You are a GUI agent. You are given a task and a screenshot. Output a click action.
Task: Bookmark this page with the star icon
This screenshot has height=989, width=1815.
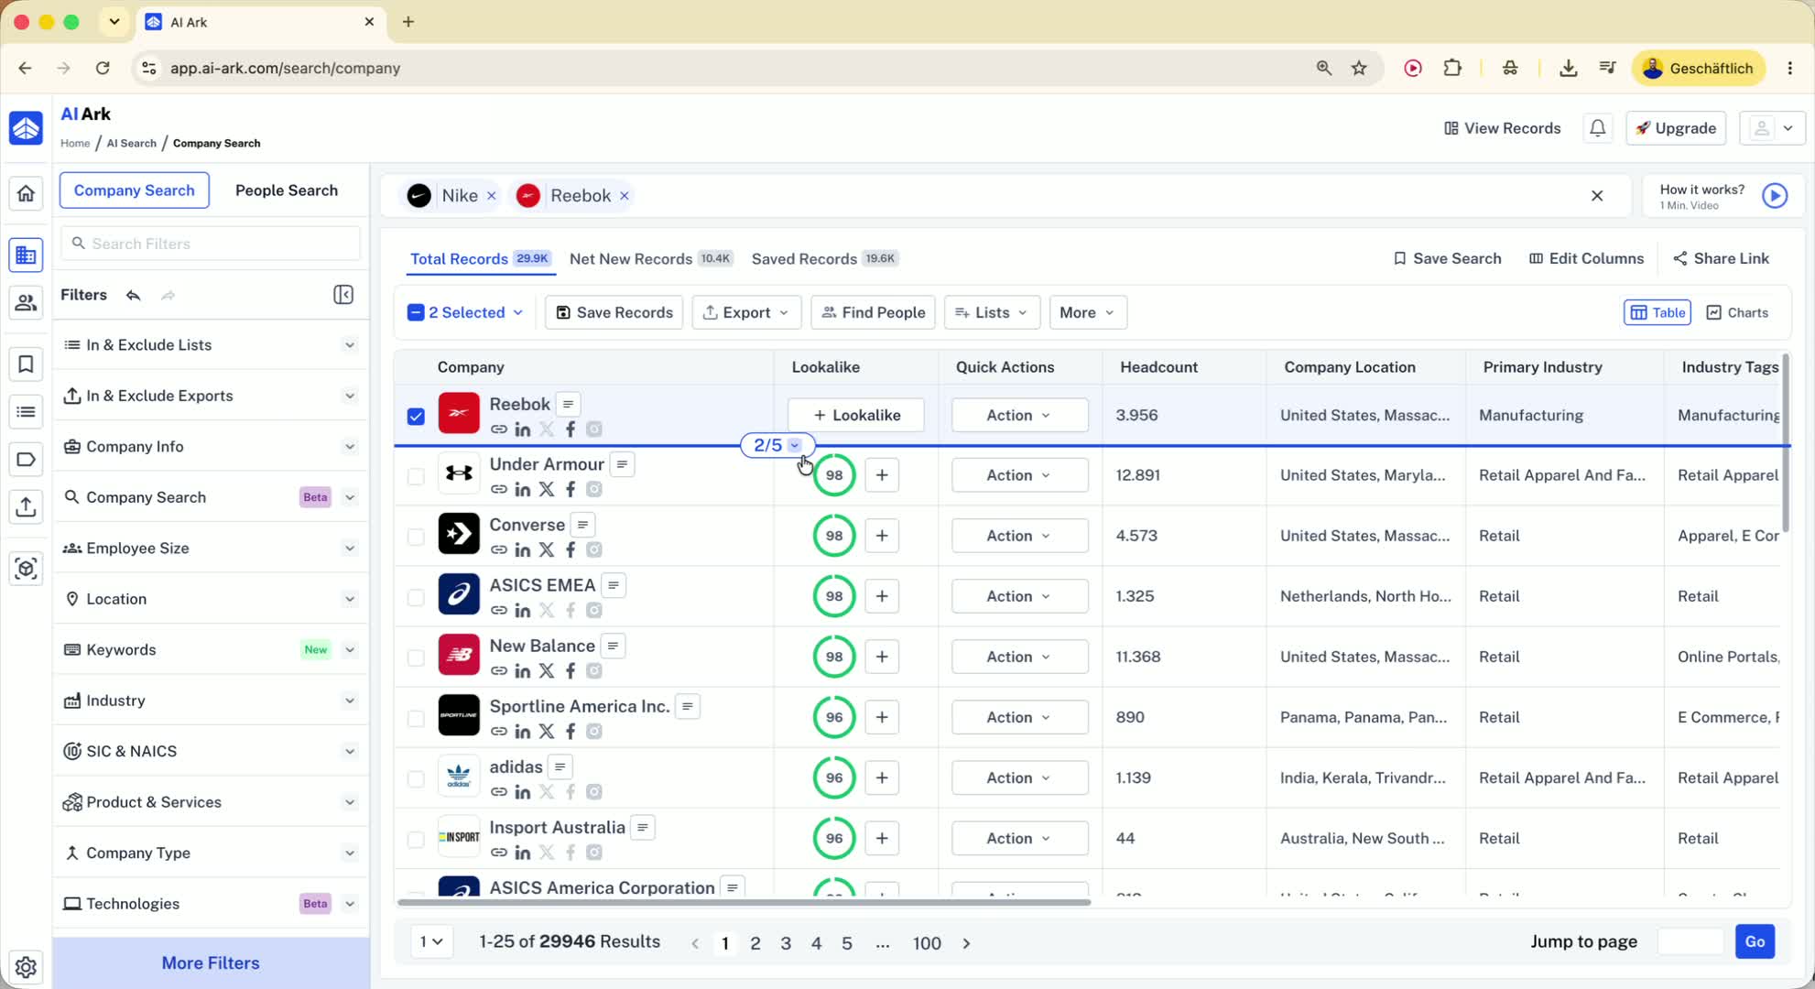(x=1360, y=68)
